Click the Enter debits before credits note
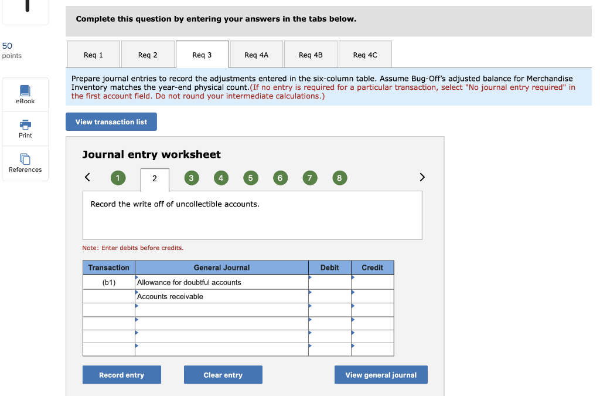This screenshot has height=396, width=600. click(x=133, y=248)
